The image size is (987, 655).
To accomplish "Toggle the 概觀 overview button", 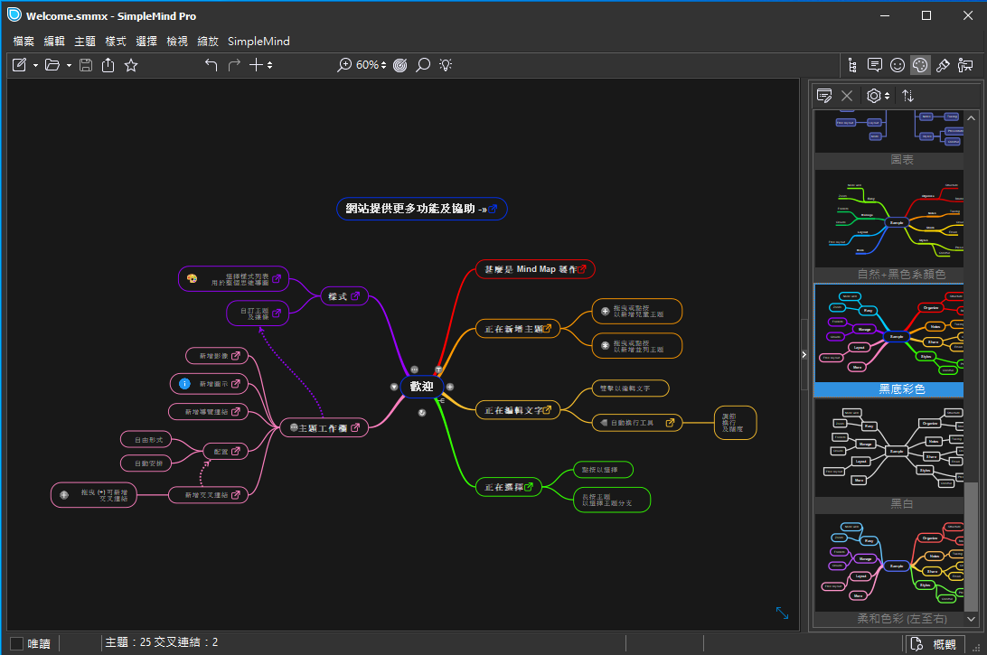I will (934, 643).
